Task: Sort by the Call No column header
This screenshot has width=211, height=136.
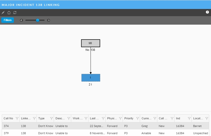Action: [8, 119]
